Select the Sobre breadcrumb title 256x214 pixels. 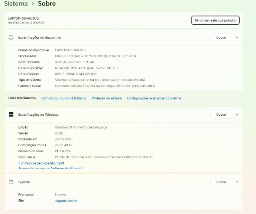[x=47, y=4]
